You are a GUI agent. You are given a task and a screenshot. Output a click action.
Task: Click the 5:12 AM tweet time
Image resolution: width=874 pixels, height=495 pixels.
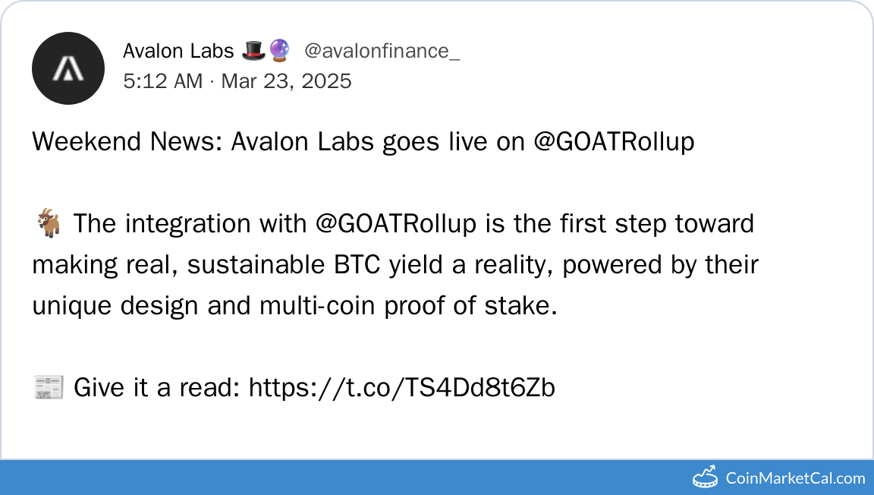click(x=162, y=81)
